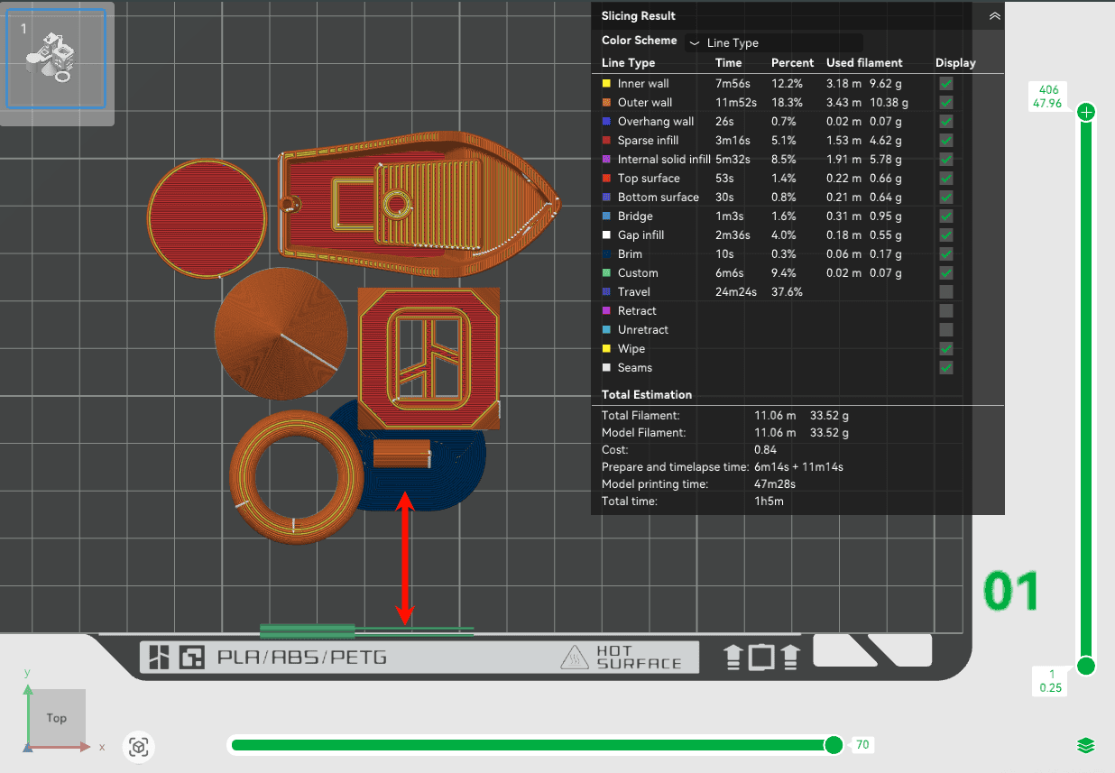Show Retract moves with its checkbox
Image resolution: width=1115 pixels, height=773 pixels.
tap(946, 311)
